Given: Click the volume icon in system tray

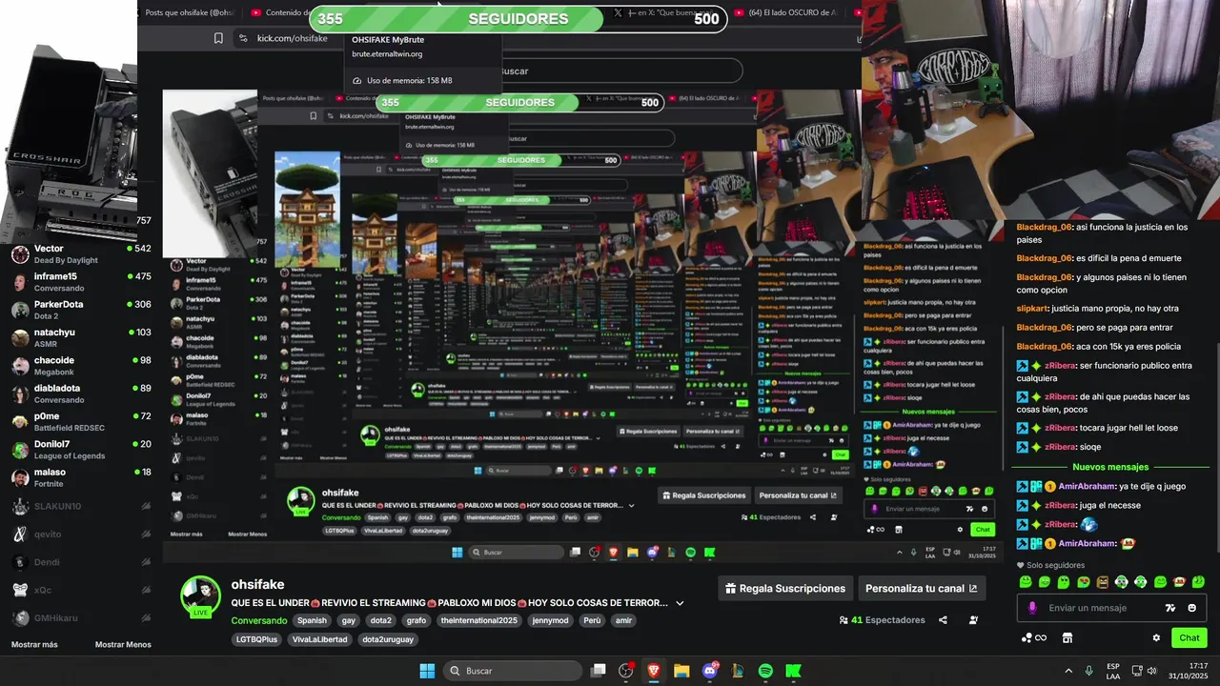Looking at the screenshot, I should tap(1151, 671).
